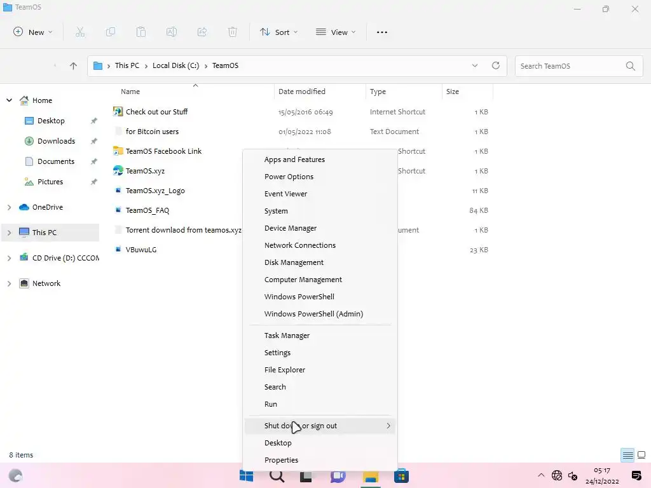Select Desktop in navigation pane
This screenshot has height=488, width=651.
click(x=51, y=120)
